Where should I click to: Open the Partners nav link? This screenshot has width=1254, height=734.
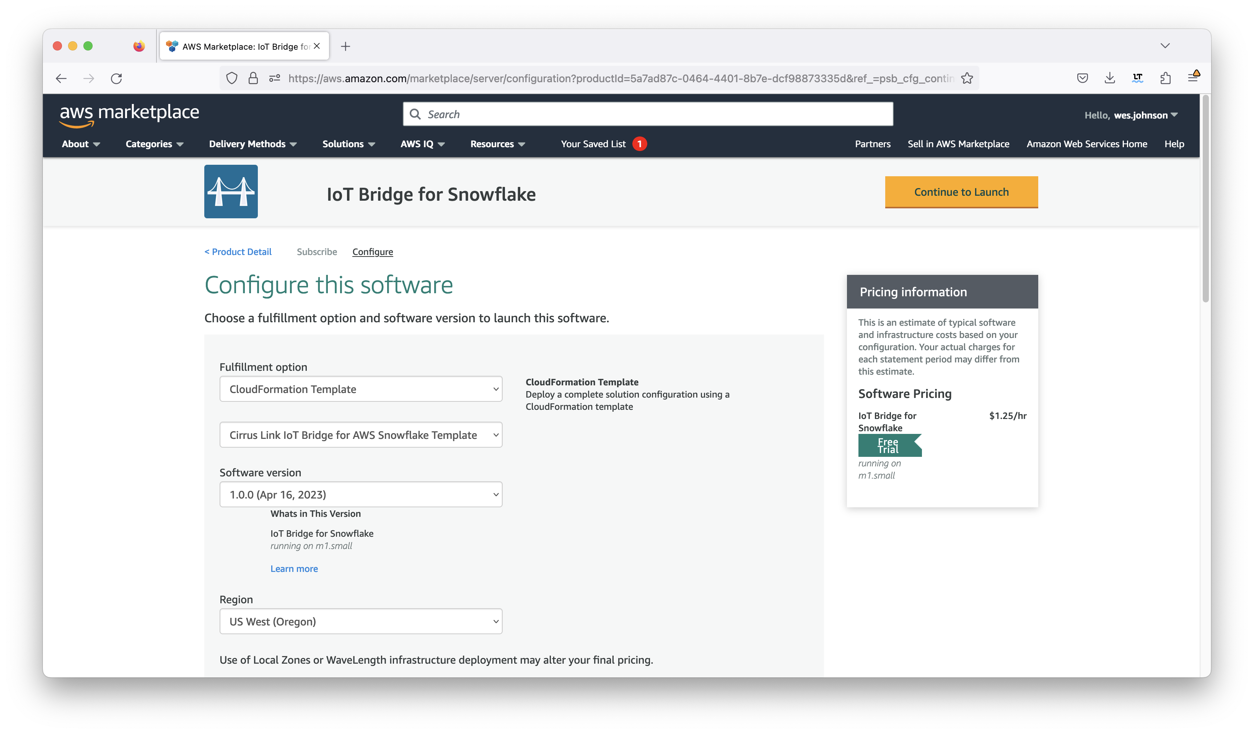tap(872, 144)
